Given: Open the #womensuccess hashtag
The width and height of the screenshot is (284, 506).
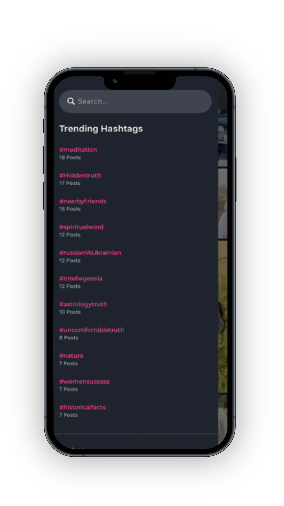Looking at the screenshot, I should (84, 382).
